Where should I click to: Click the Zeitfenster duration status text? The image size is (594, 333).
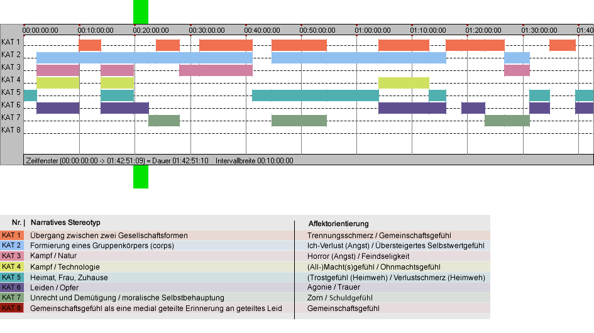click(x=117, y=161)
